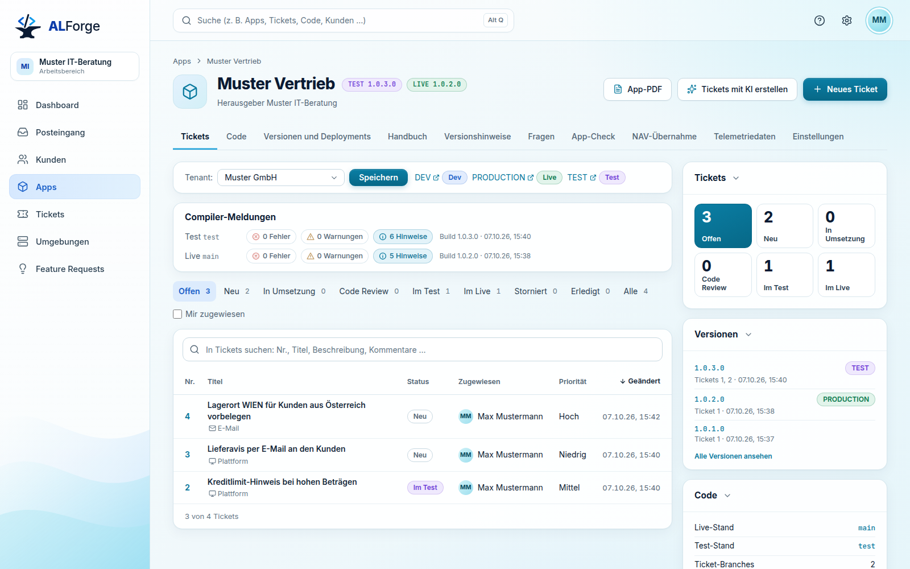The height and width of the screenshot is (569, 910).
Task: Open Alle Versionen ansehen link
Action: 733,456
